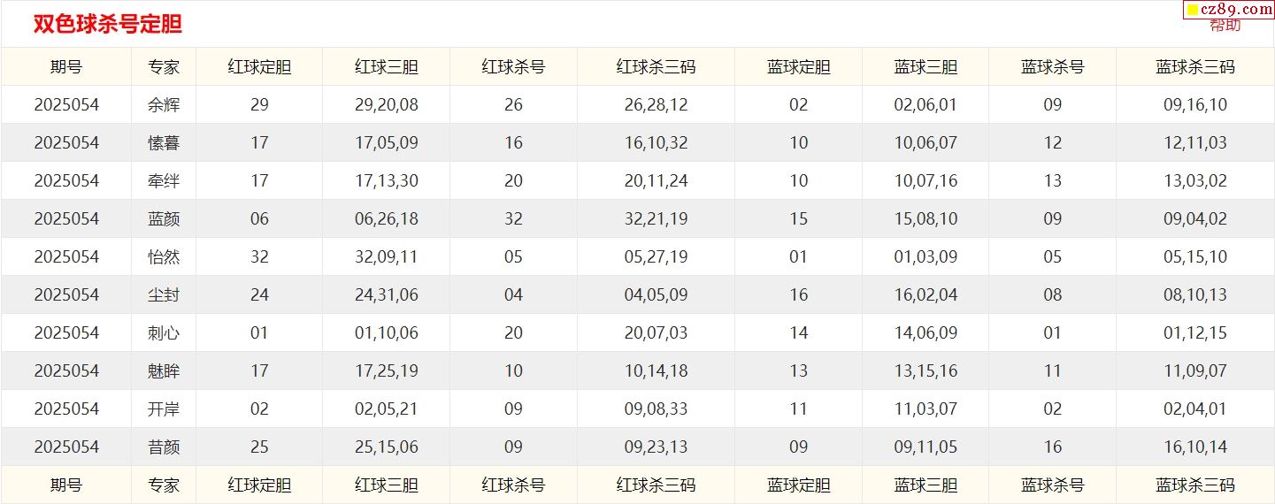
Task: Click red trio cell 17,05,09
Action: point(387,142)
